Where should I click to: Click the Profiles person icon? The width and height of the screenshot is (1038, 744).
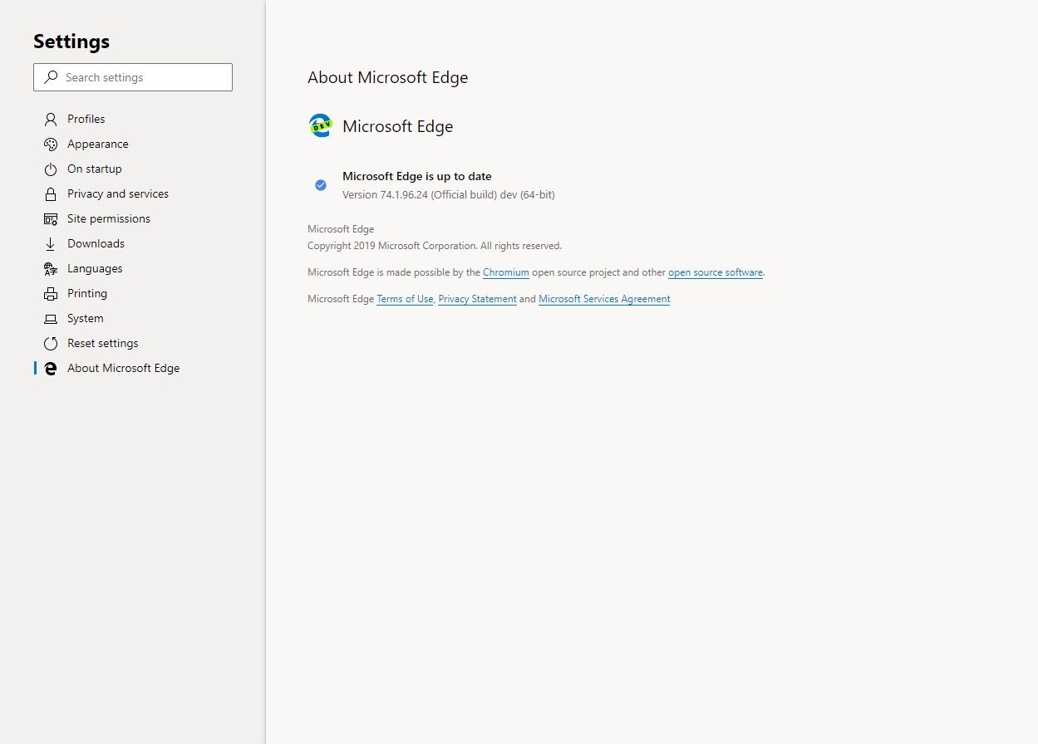[51, 119]
